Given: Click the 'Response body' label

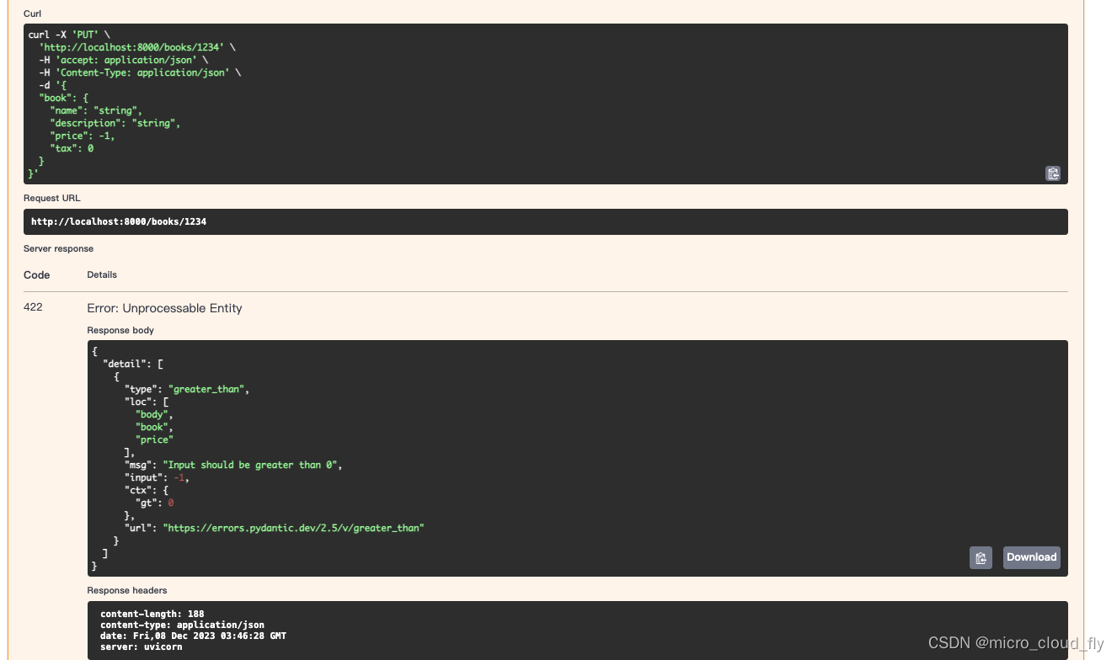Looking at the screenshot, I should pos(120,330).
